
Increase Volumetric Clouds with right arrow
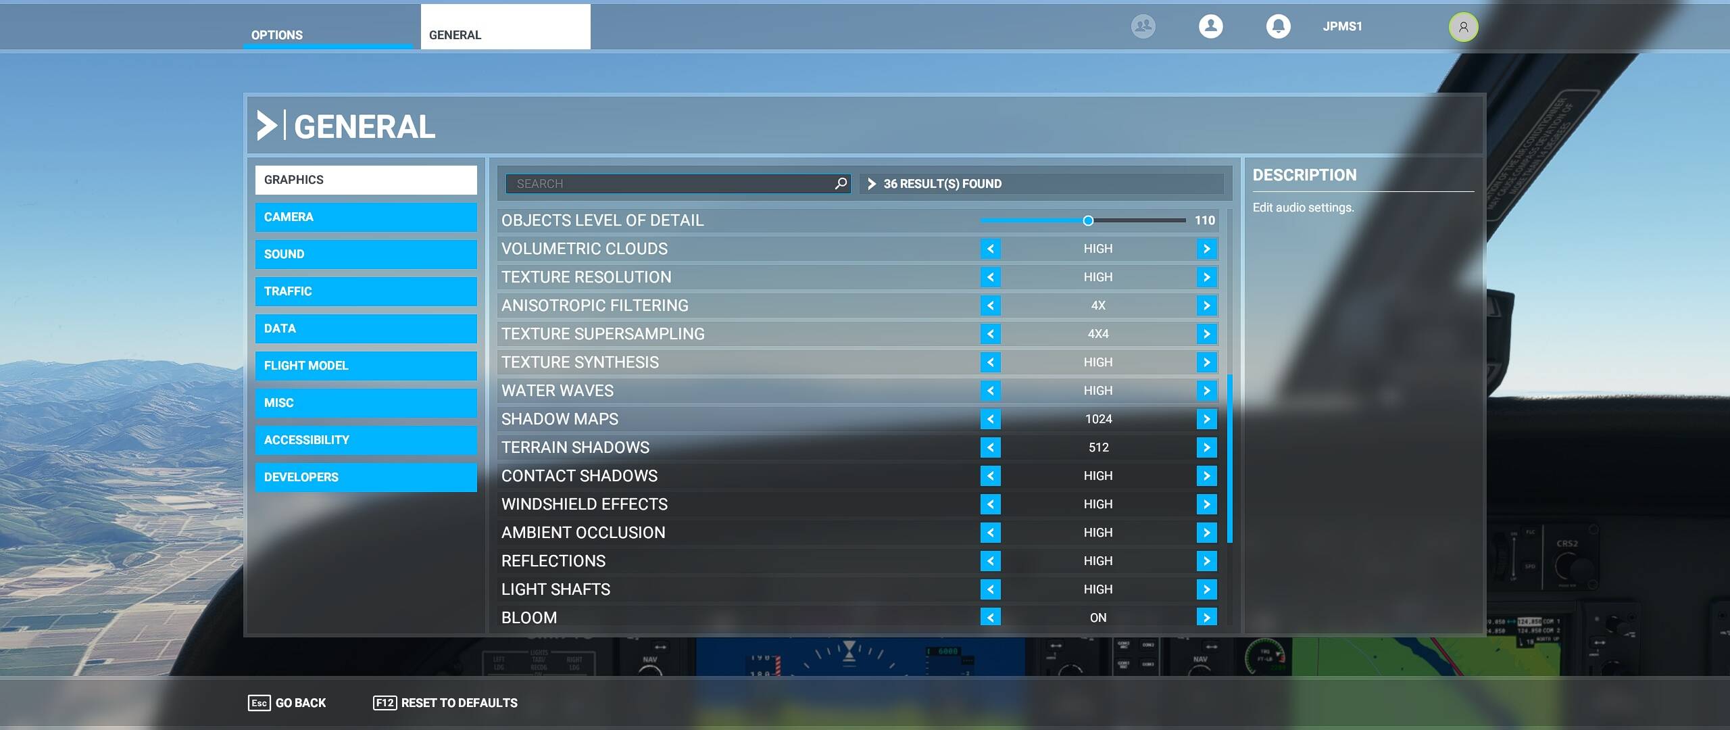(x=1206, y=249)
